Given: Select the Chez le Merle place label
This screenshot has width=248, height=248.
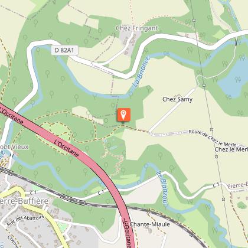Looking at the screenshot, I should point(231,149).
